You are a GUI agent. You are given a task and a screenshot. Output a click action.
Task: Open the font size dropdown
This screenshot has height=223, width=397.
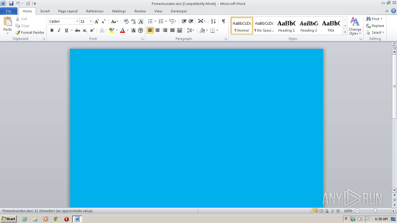91,21
